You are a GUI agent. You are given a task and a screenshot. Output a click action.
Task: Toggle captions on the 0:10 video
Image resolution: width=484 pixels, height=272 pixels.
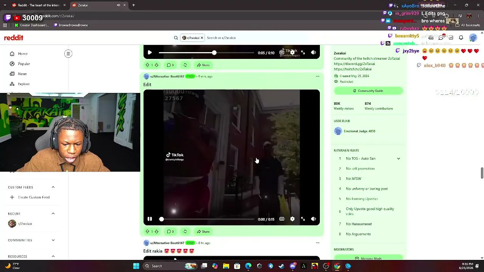[282, 53]
